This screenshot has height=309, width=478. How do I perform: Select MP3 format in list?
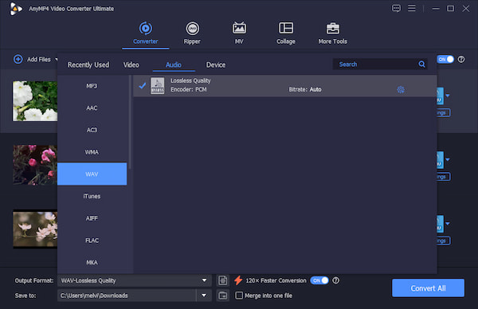coord(92,86)
